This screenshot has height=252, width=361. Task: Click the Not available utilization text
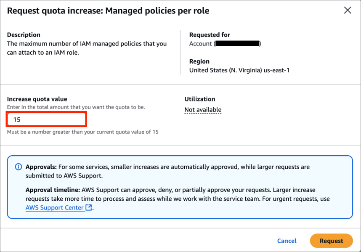pyautogui.click(x=203, y=110)
